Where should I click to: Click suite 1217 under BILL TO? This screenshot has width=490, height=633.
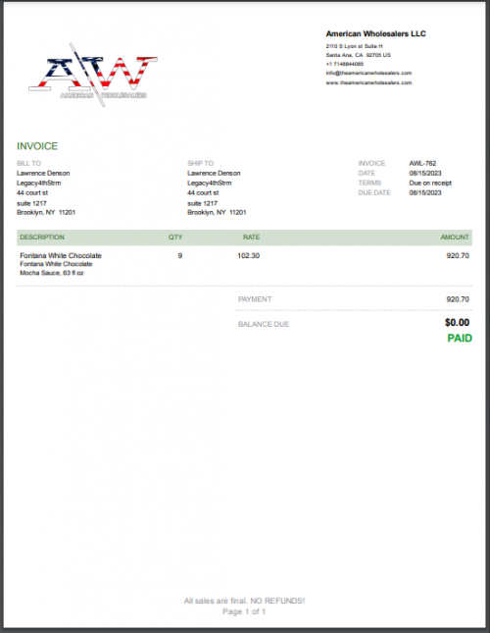31,203
